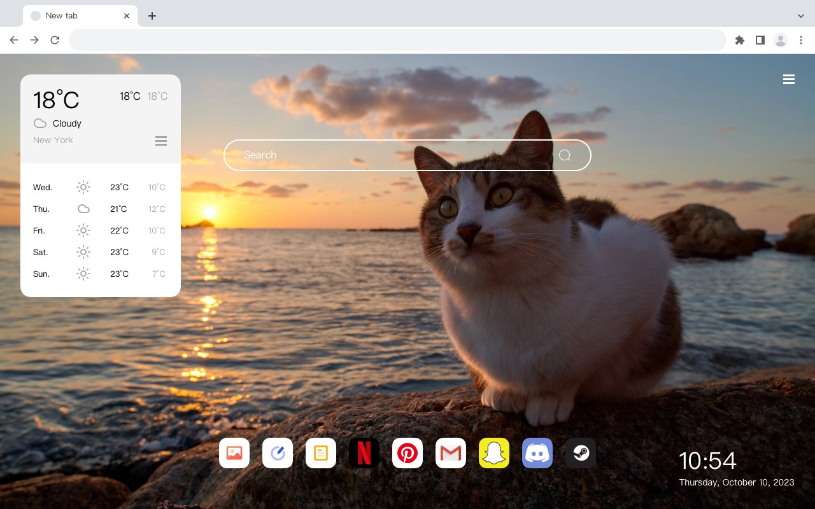Click the cloud icon in the Thu. row

tap(83, 209)
